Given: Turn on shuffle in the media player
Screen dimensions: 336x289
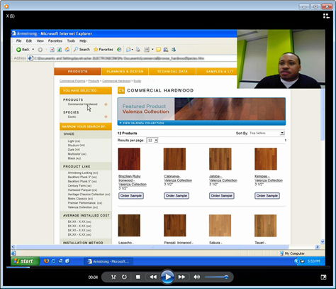Looking at the screenshot, I should click(113, 277).
